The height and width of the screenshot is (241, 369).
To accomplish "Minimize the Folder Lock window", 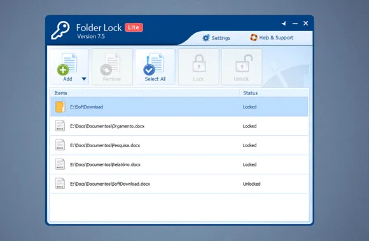I will point(295,23).
